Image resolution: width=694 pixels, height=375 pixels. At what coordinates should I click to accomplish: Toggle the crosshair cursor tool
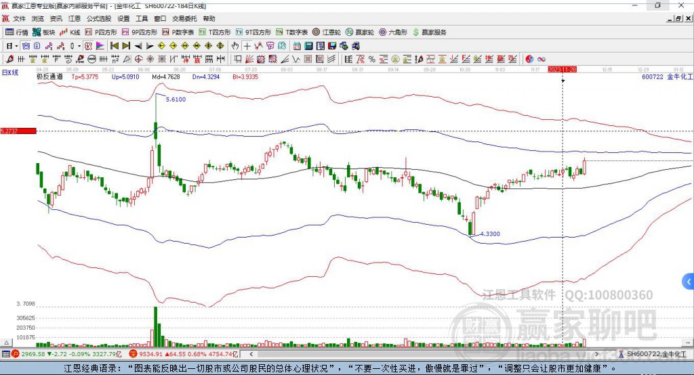(x=247, y=46)
